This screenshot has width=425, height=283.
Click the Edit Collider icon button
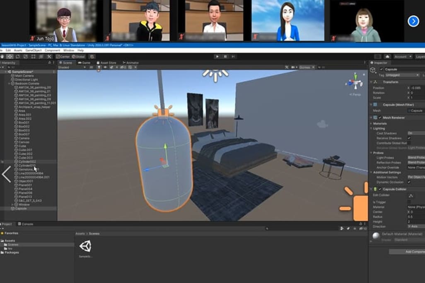point(411,195)
